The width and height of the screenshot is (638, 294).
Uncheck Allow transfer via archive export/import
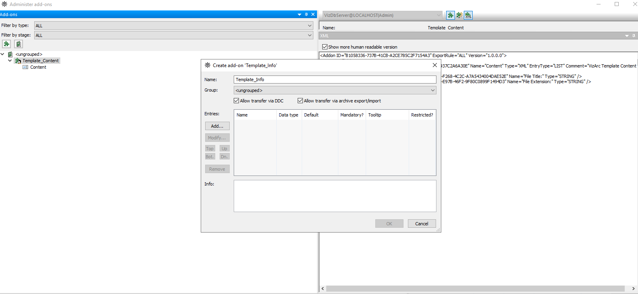click(x=300, y=101)
